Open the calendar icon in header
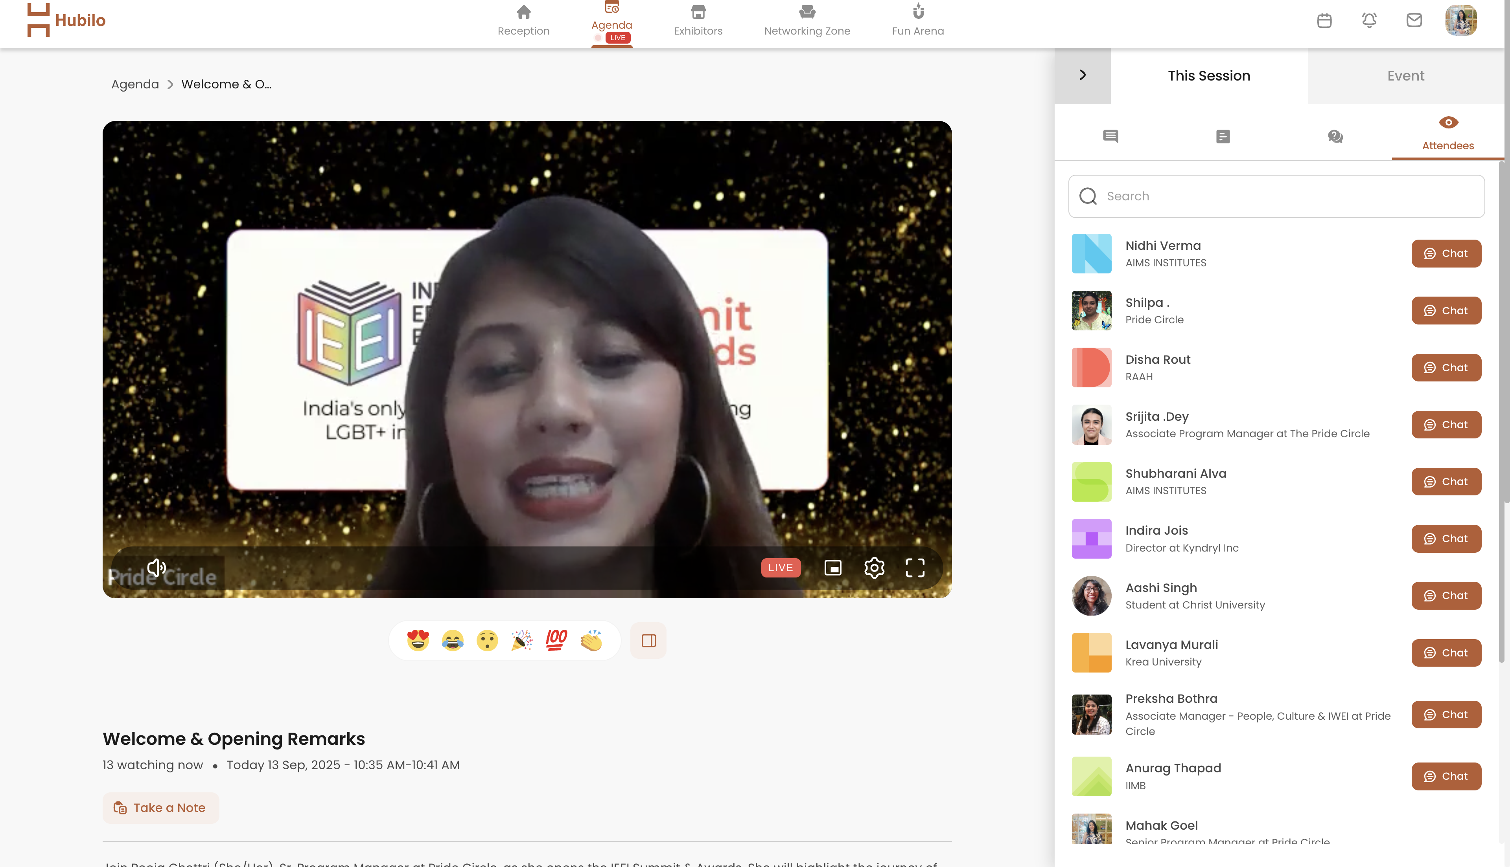The image size is (1510, 867). point(1324,21)
